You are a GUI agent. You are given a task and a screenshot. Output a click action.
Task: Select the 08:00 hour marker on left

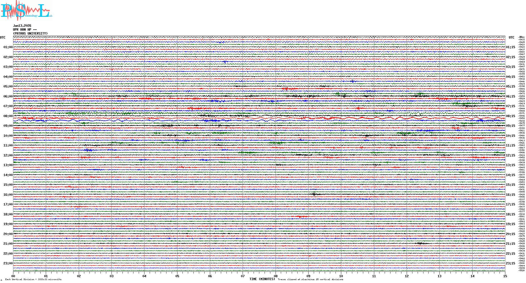pyautogui.click(x=8, y=116)
